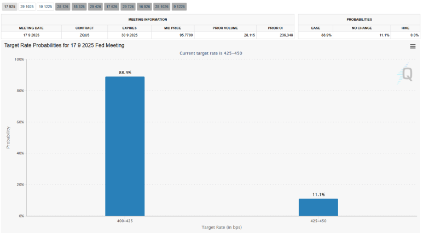Select the 28 126 meeting tab

[62, 7]
